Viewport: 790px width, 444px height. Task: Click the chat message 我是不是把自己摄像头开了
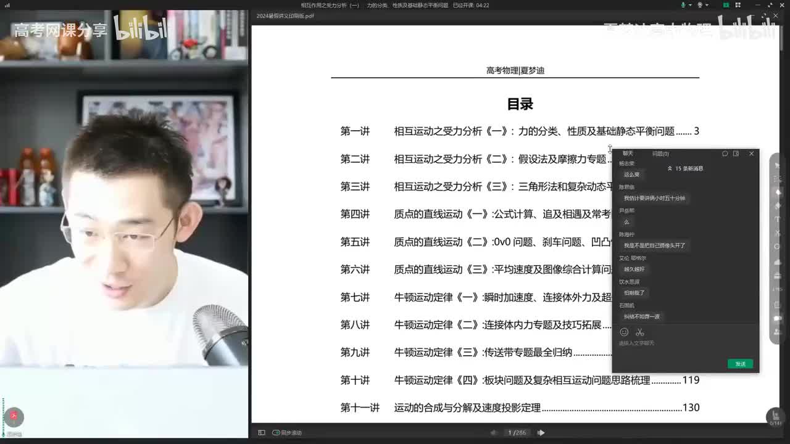pos(654,245)
